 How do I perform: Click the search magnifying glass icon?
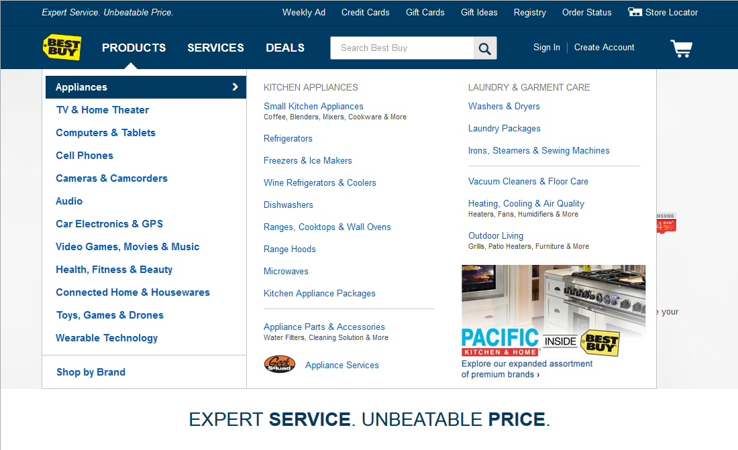pyautogui.click(x=484, y=48)
